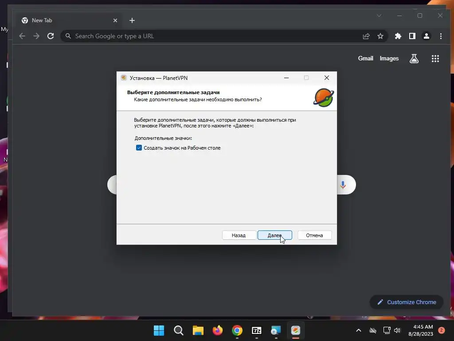The width and height of the screenshot is (454, 341).
Task: Open the Windows Start menu
Action: coord(159,330)
